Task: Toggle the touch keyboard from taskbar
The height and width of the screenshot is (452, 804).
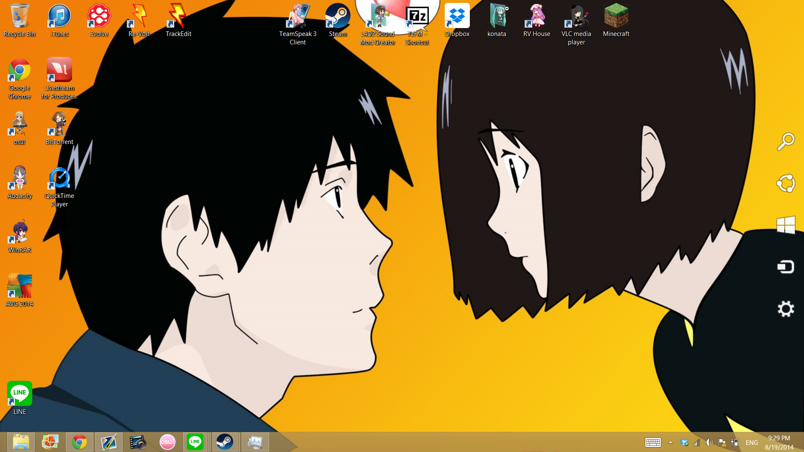Action: coord(653,442)
